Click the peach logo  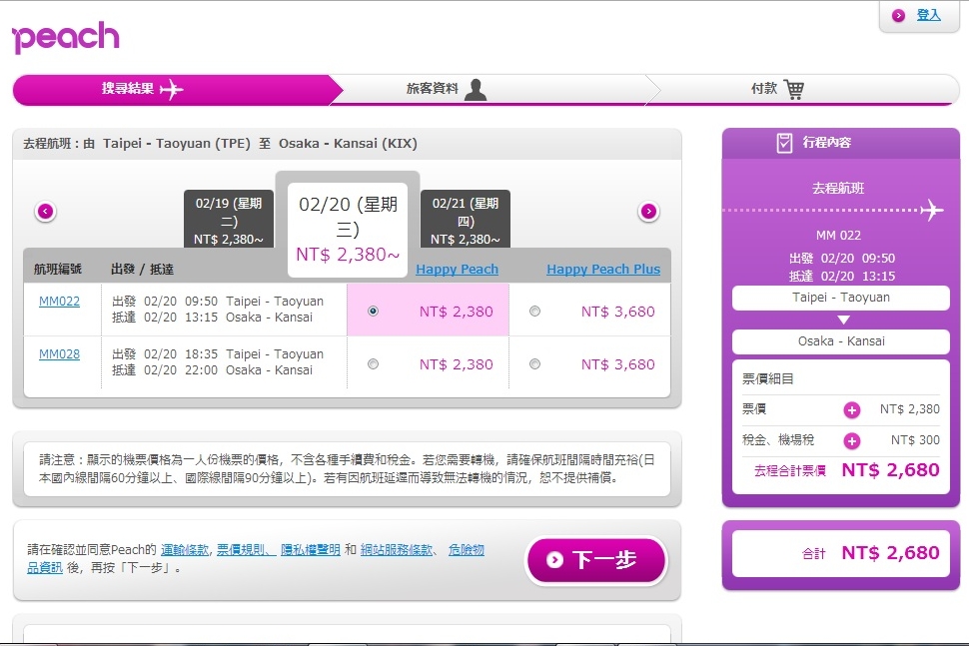click(66, 37)
